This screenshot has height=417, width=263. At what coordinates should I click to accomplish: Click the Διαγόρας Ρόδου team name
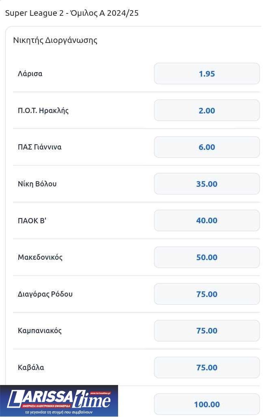click(x=45, y=294)
